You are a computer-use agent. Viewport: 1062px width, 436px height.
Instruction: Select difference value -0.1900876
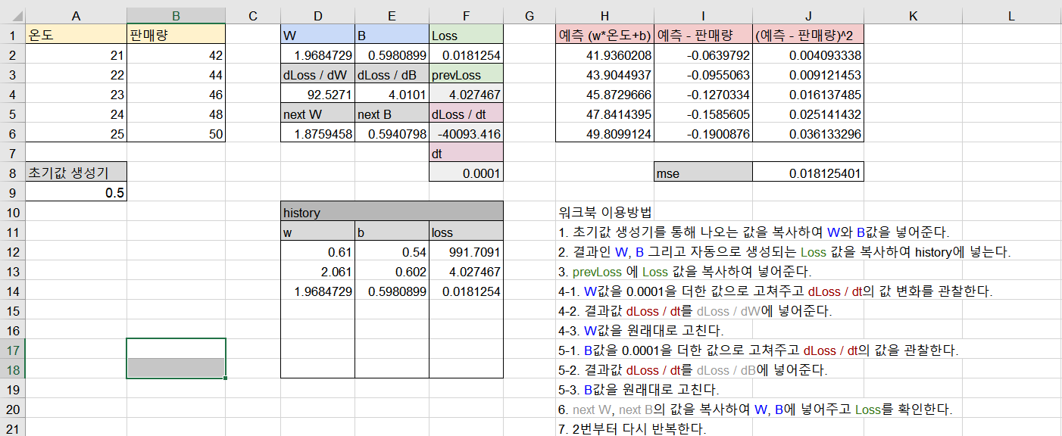(x=704, y=133)
